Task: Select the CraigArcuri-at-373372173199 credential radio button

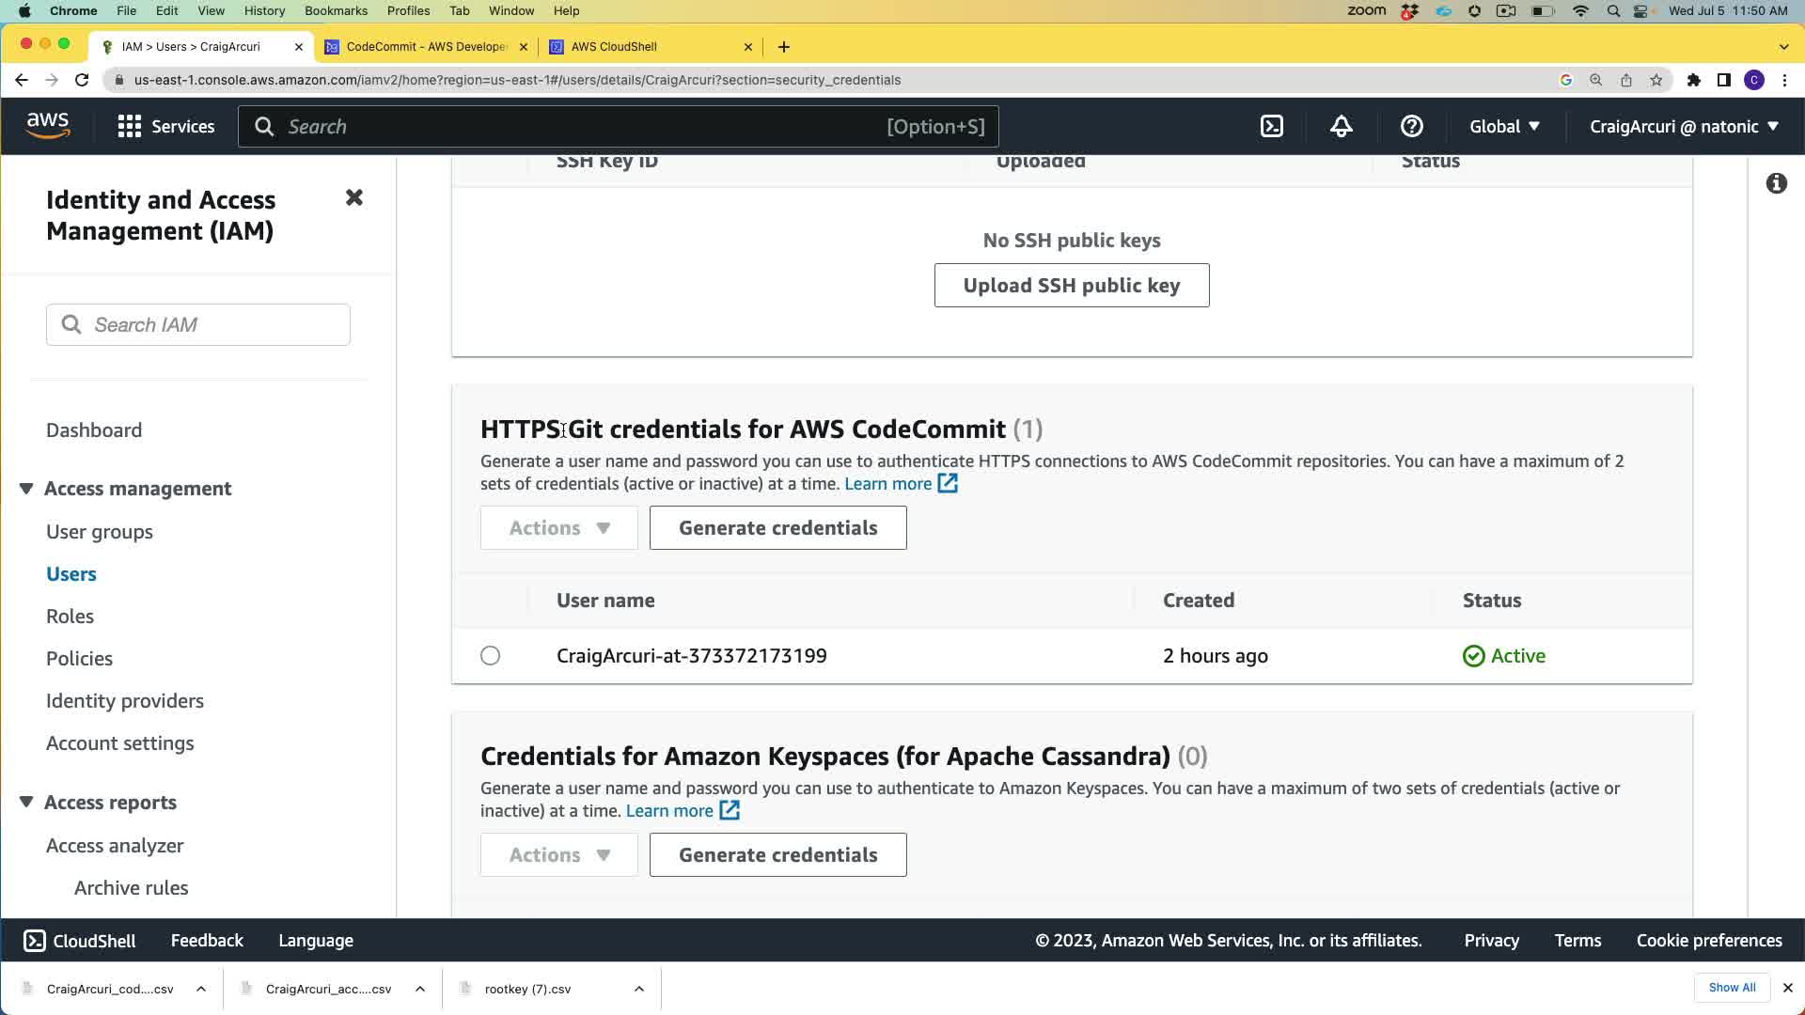Action: (490, 656)
